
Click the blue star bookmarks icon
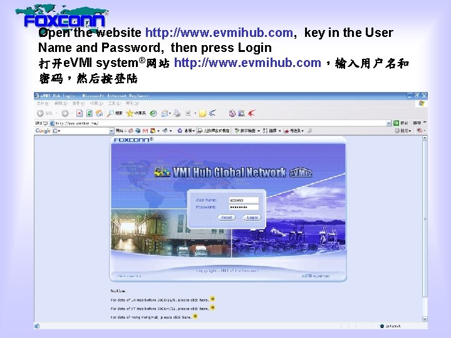point(180,131)
